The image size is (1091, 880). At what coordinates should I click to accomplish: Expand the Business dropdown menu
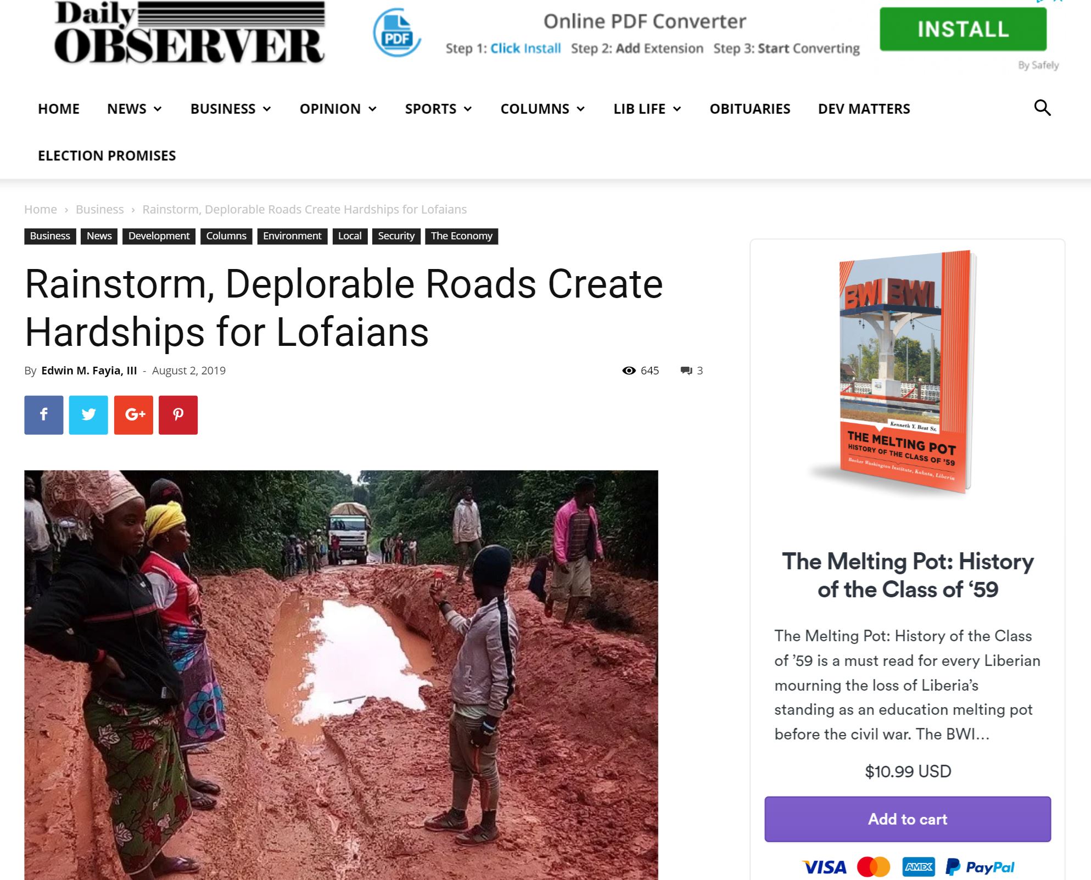pyautogui.click(x=231, y=109)
